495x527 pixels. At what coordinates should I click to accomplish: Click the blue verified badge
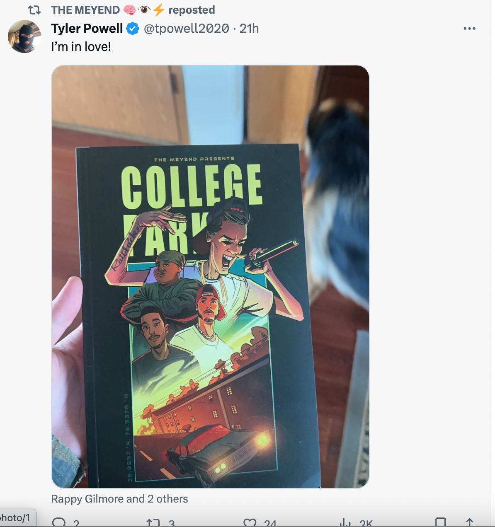133,29
